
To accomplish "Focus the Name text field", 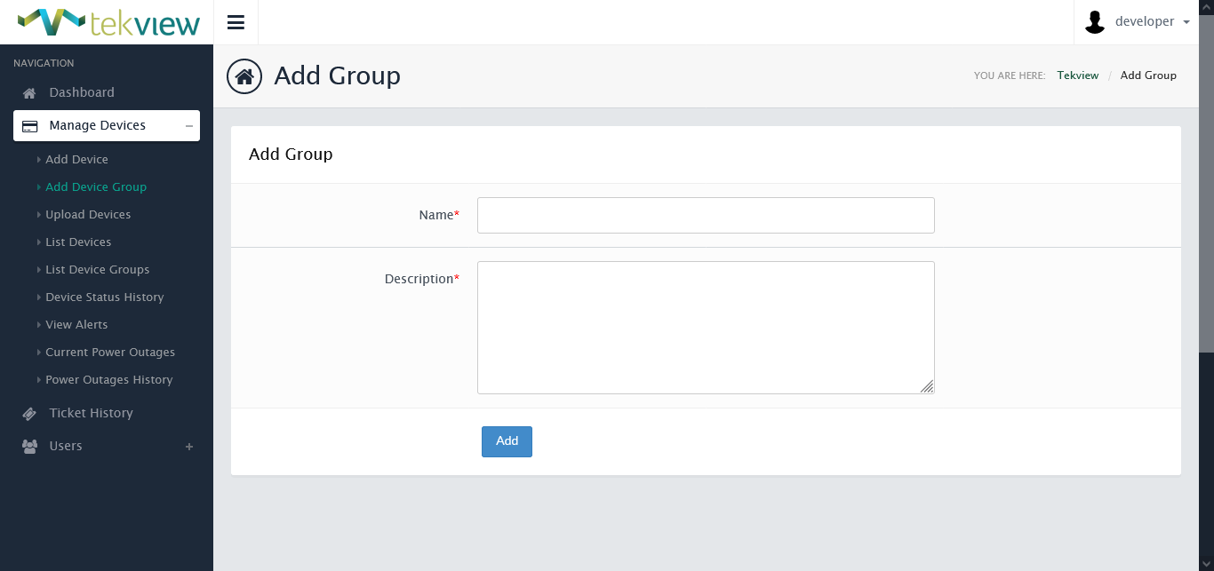I will click(x=706, y=216).
